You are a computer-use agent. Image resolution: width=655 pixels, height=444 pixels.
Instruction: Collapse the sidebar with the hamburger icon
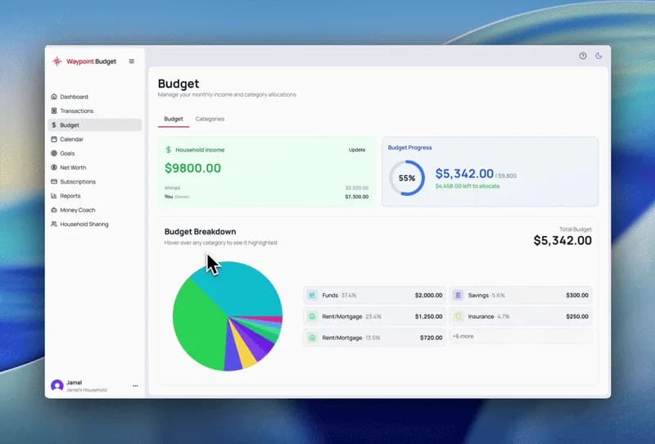point(132,61)
